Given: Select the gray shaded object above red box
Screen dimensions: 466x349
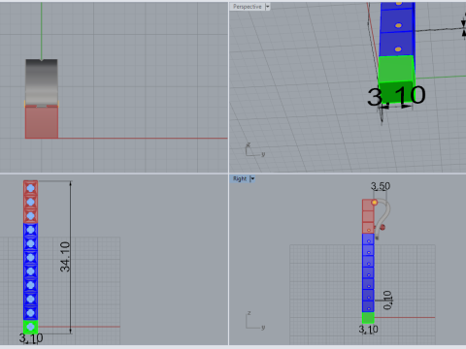Looking at the screenshot, I should [x=42, y=81].
